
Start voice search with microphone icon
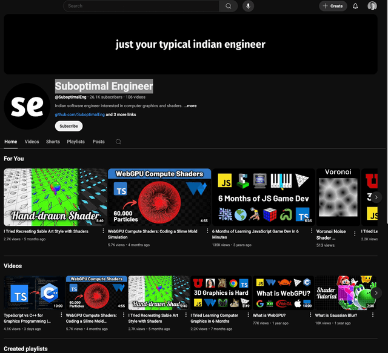(x=248, y=6)
